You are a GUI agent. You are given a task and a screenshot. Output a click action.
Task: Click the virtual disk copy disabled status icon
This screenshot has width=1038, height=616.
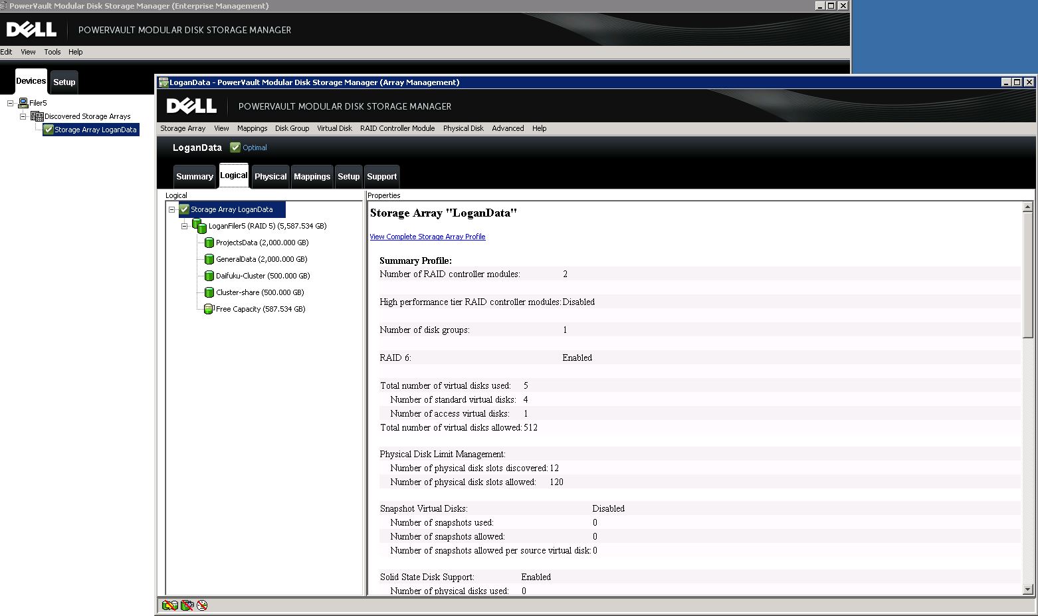(169, 605)
